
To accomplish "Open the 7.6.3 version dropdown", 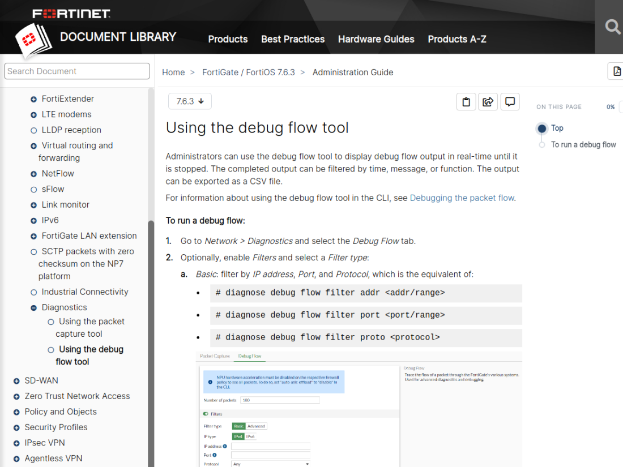I will click(190, 101).
